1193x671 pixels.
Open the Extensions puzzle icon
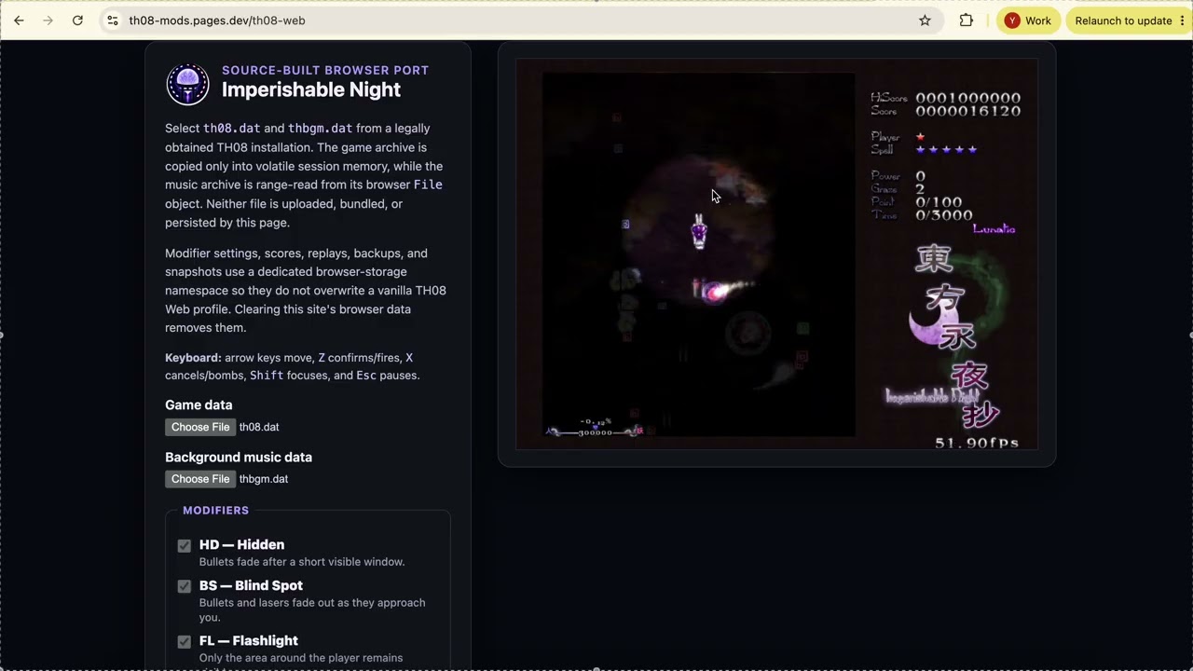pos(967,21)
